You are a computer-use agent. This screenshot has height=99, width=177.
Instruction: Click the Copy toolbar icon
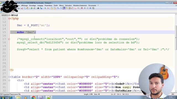(25, 8)
